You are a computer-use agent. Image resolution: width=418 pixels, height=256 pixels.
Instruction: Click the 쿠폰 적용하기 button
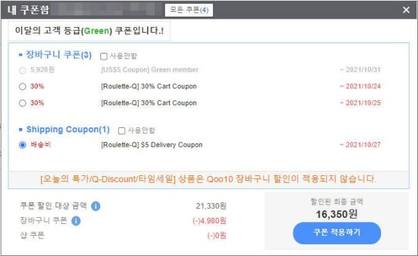click(x=337, y=233)
